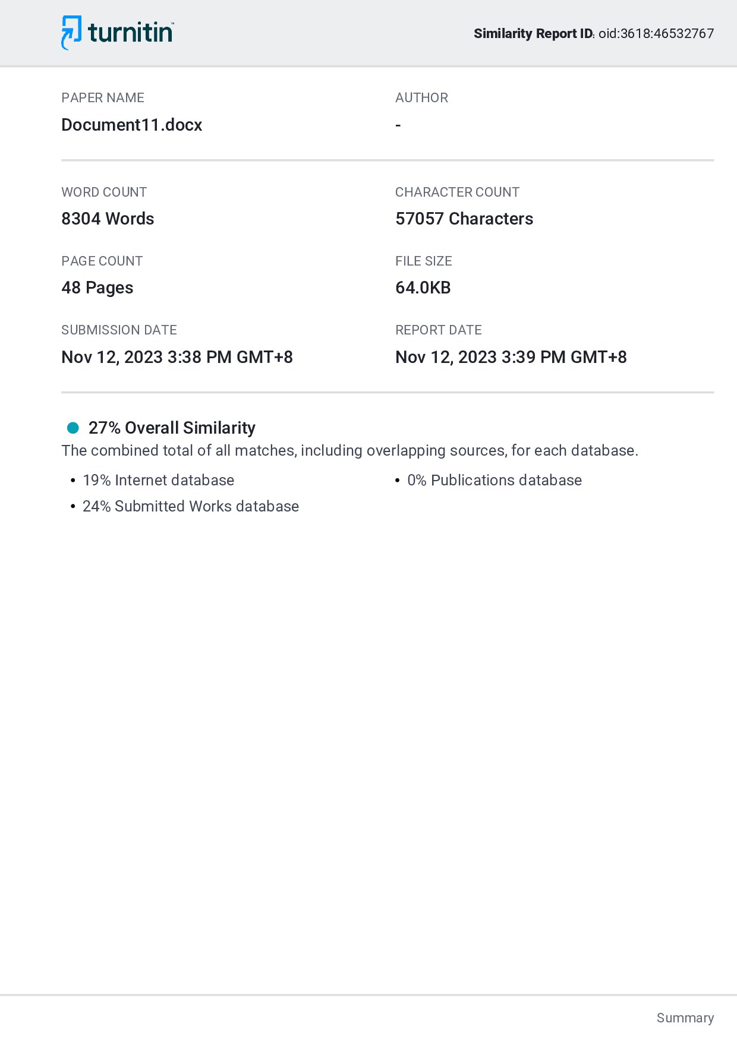Click the AUTHOR field label
The height and width of the screenshot is (1042, 737).
pyautogui.click(x=422, y=98)
